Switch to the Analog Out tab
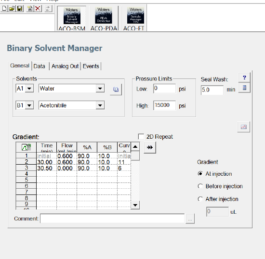The width and height of the screenshot is (265, 259). [x=65, y=66]
